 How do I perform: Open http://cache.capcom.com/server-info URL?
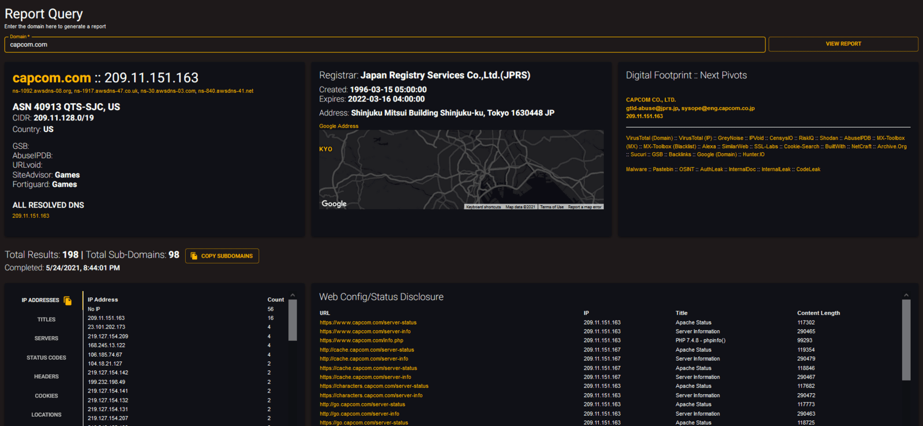pos(364,359)
